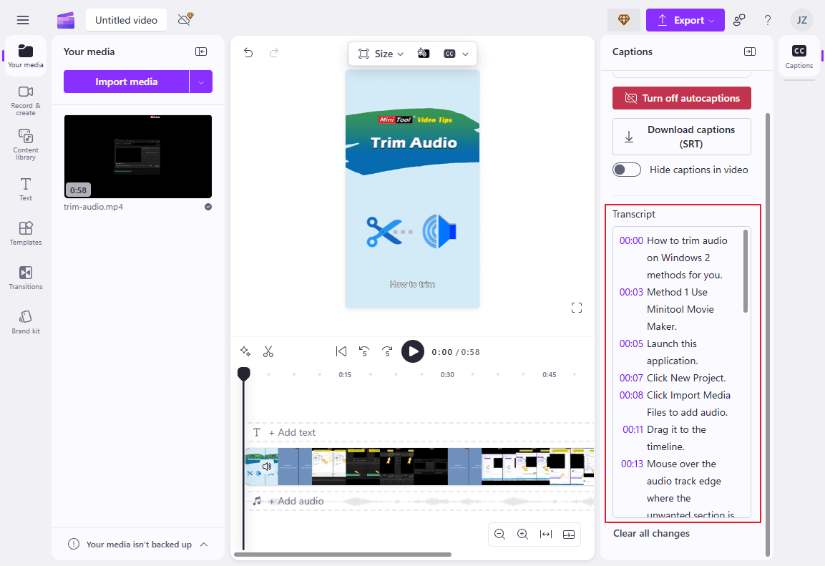
Task: Open the Import media dropdown arrow
Action: click(201, 82)
